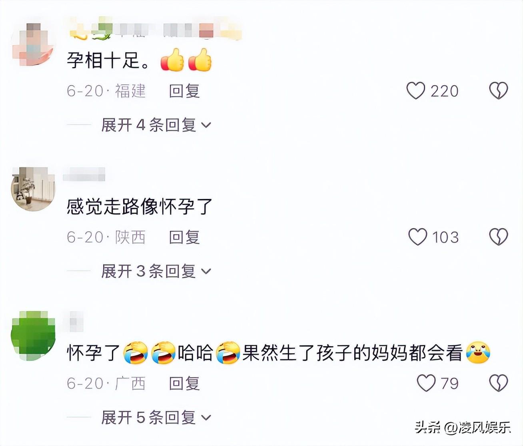Image resolution: width=523 pixels, height=446 pixels.
Task: Like the 感觉走路像怀孕了 comment with 103 likes
Action: [417, 237]
